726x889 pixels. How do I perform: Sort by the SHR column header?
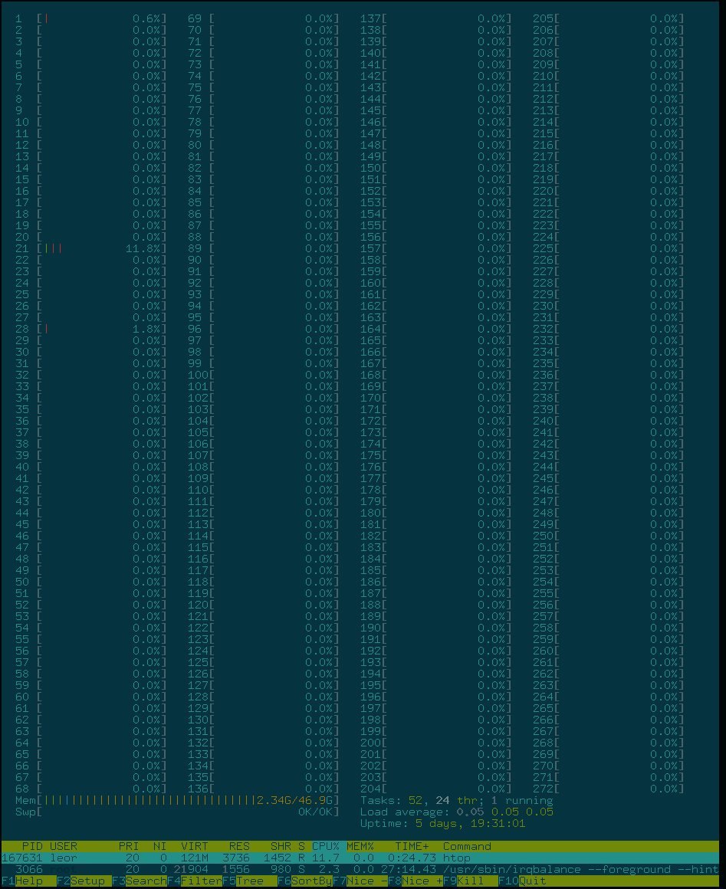[281, 846]
